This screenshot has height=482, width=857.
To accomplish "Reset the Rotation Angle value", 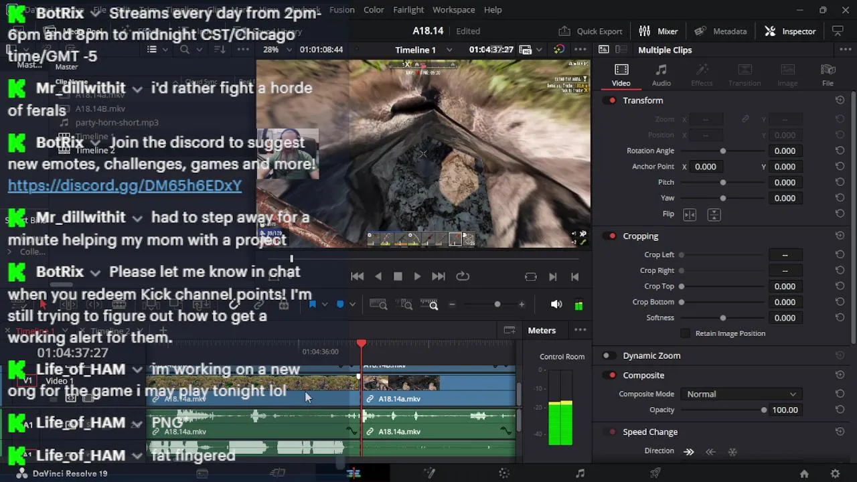I will (840, 151).
